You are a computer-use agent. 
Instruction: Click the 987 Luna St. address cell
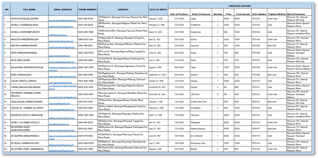click(x=123, y=53)
